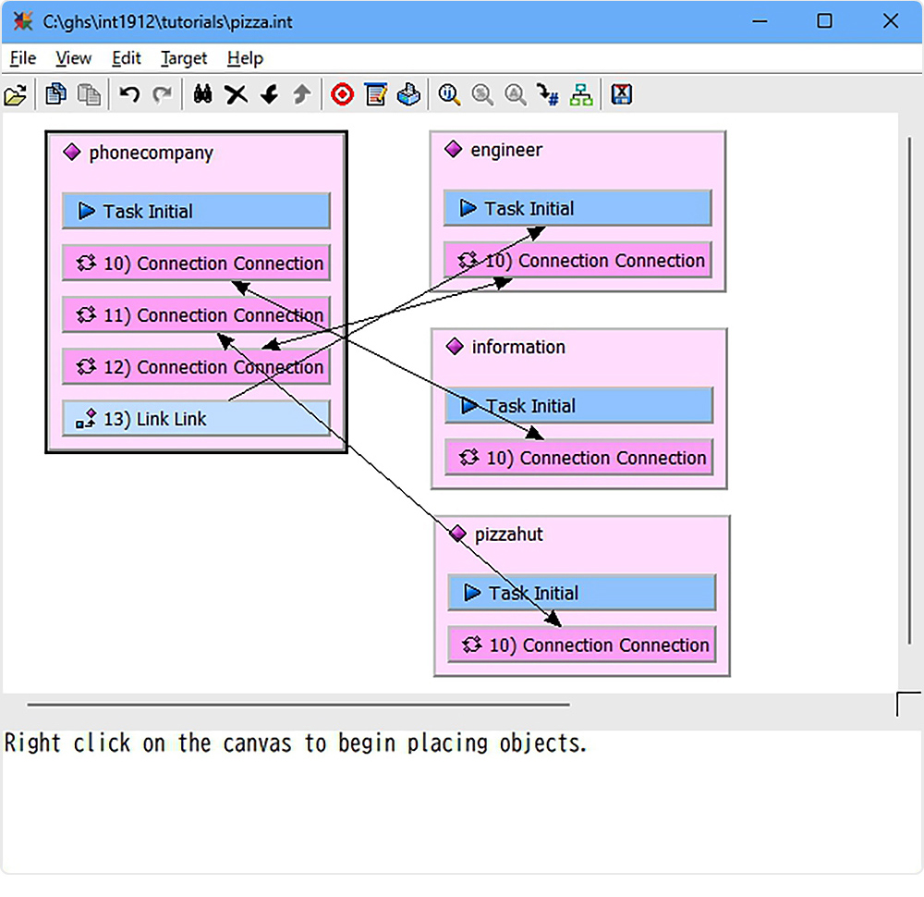Select 10) Connection in information box
The image size is (924, 897).
(579, 458)
